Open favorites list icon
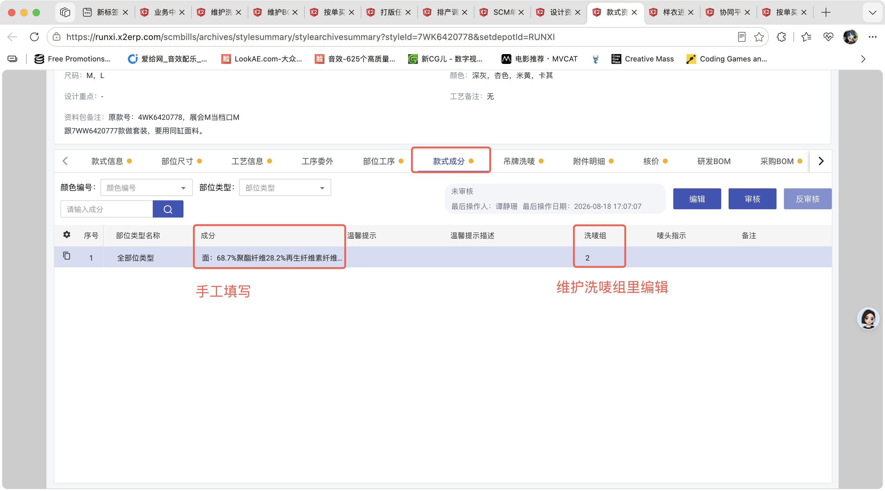This screenshot has width=885, height=491. coord(806,37)
